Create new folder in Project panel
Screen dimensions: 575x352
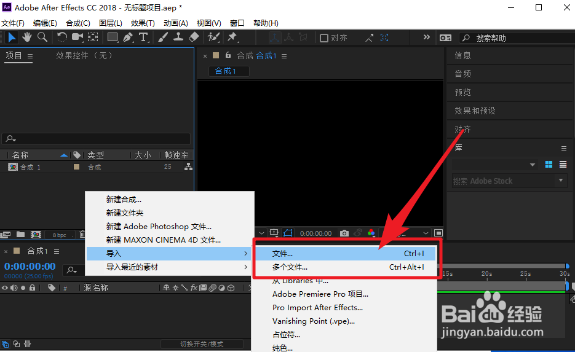tap(20, 235)
